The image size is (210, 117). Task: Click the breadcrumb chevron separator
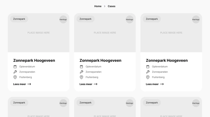[x=105, y=6]
